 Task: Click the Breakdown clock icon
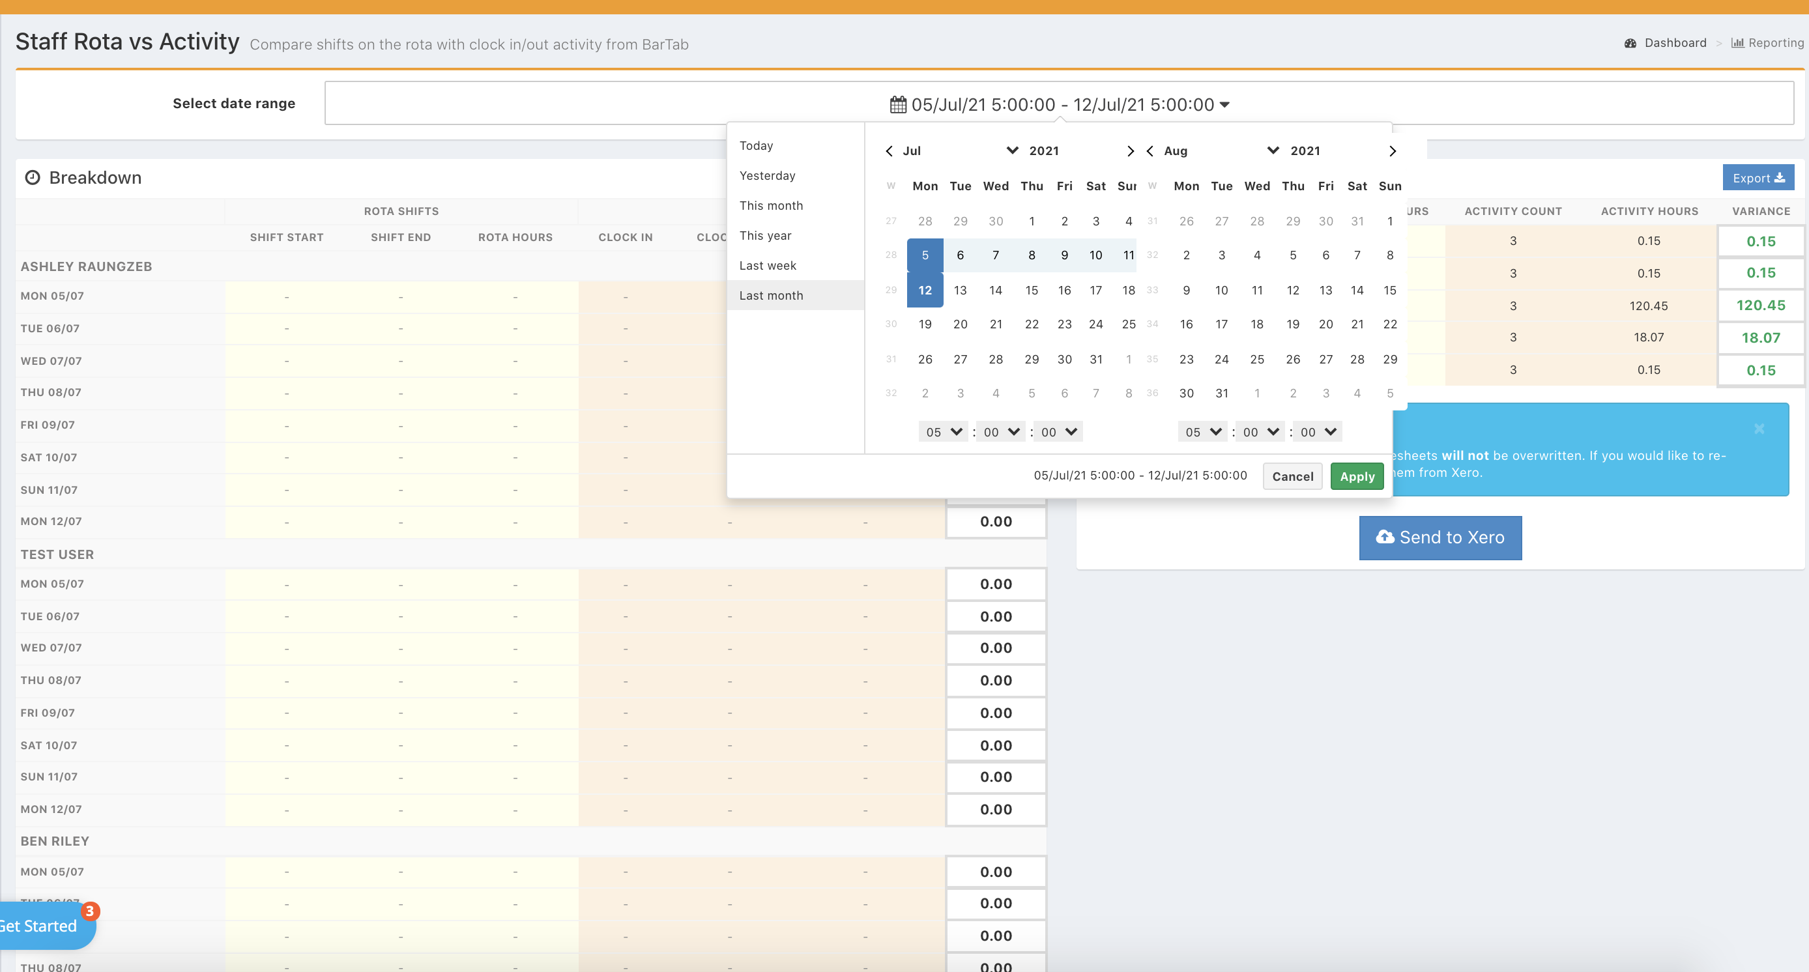pyautogui.click(x=33, y=178)
